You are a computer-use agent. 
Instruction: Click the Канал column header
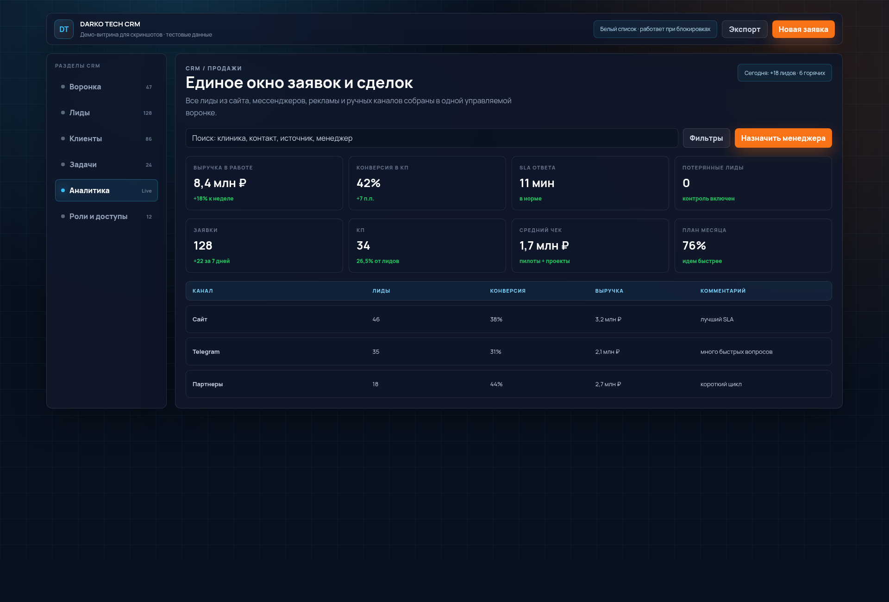click(203, 291)
